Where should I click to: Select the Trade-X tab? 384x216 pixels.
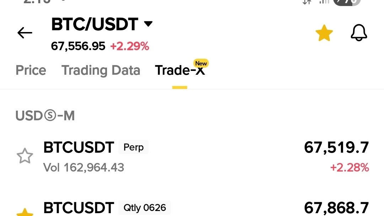click(180, 70)
